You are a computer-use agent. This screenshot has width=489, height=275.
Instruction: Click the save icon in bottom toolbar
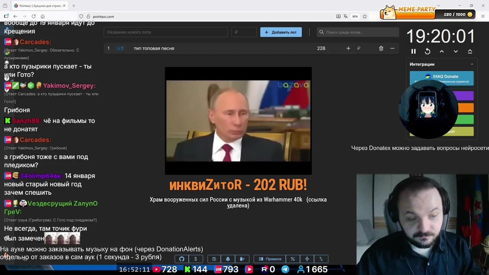(x=214, y=259)
